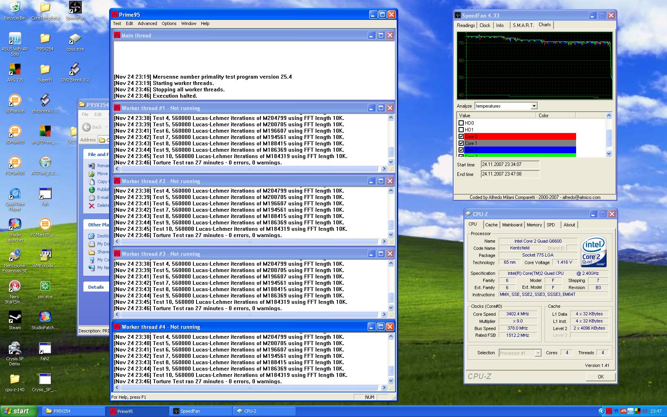Launch the SpeedFan desktop shortcut
The height and width of the screenshot is (417, 667).
75,11
